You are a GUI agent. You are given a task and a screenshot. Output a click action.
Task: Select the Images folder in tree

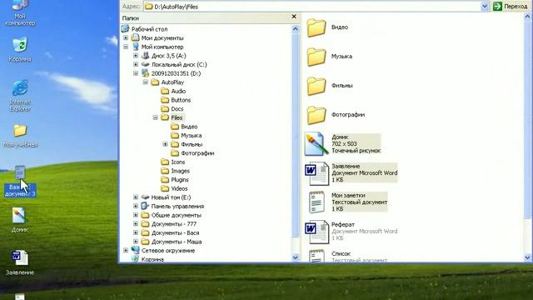pos(180,171)
